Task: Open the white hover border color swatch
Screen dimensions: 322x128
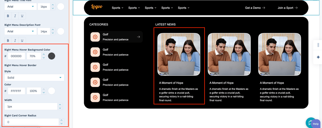Action: (52, 91)
